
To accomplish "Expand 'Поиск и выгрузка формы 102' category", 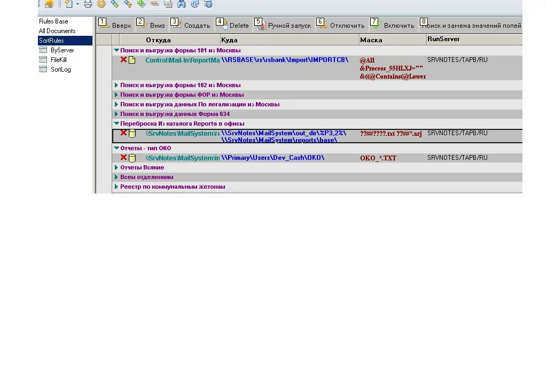I will pos(116,85).
